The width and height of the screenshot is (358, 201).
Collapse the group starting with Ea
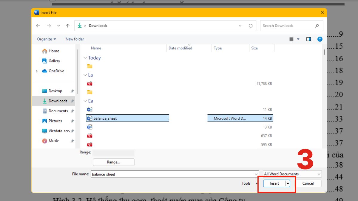point(85,101)
